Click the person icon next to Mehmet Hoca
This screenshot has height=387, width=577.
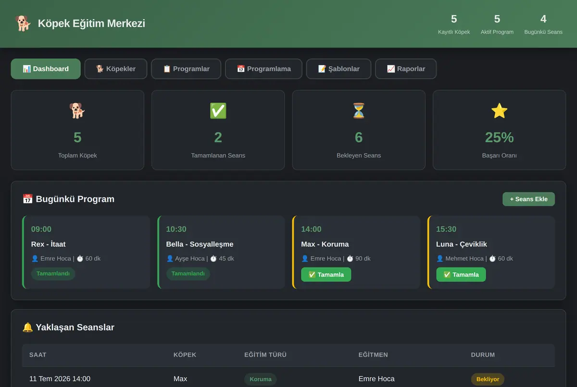click(x=440, y=258)
